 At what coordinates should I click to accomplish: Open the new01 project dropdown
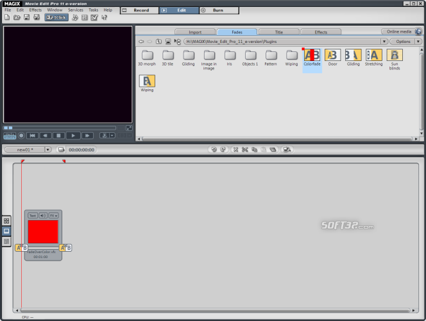point(48,150)
